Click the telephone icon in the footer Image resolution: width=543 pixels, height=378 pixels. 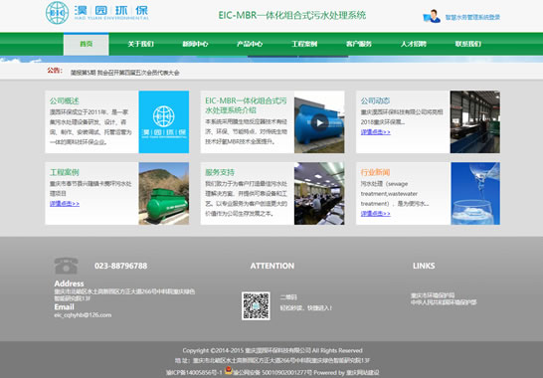(67, 266)
